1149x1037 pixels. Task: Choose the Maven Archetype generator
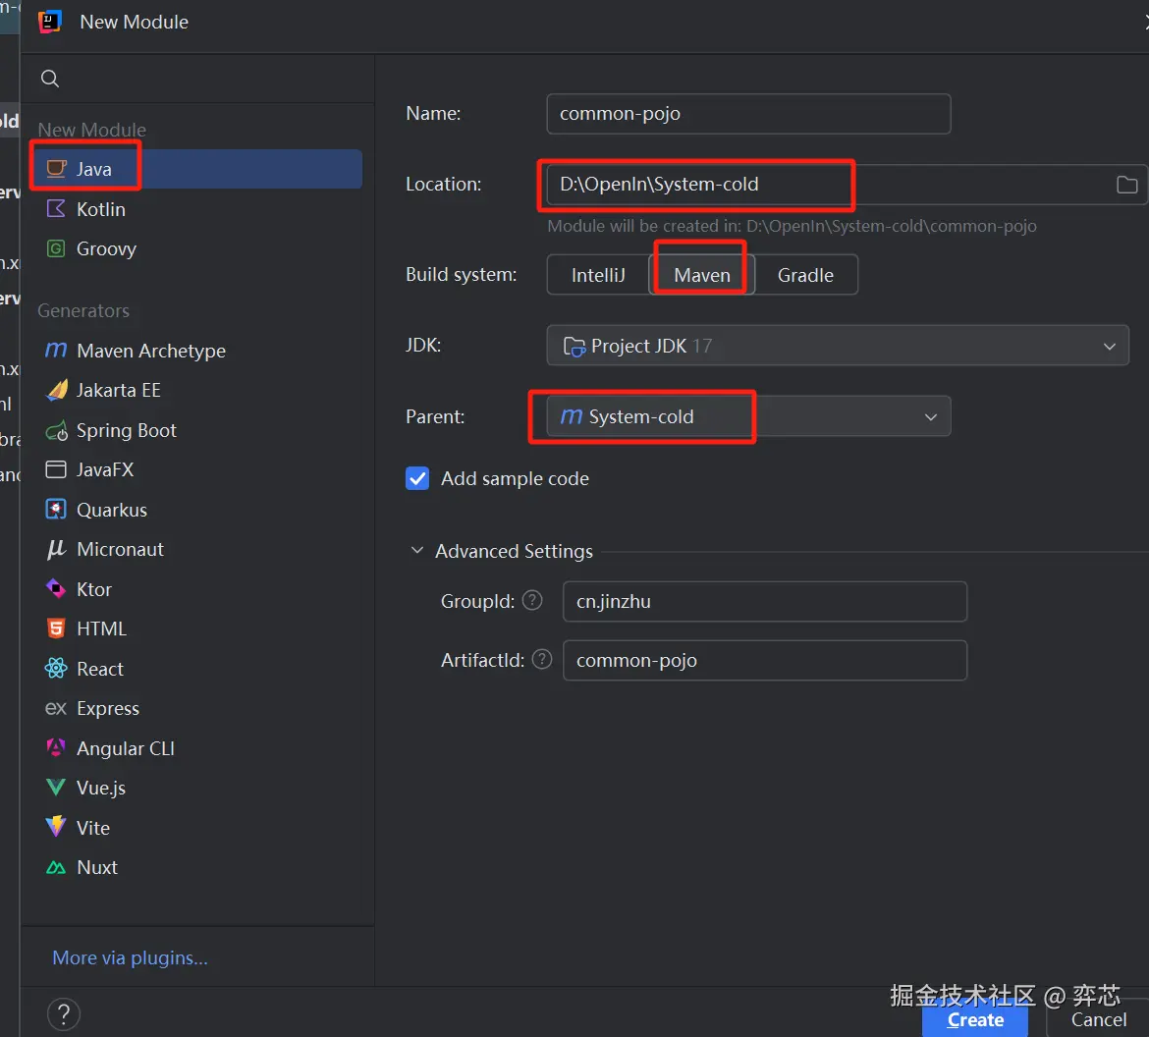199,351
